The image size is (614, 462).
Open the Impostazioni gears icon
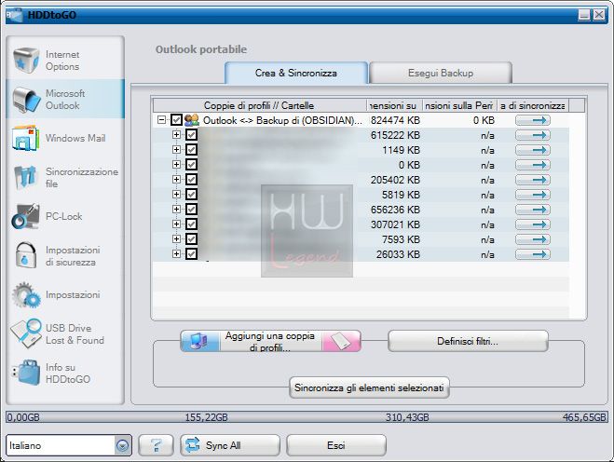tap(26, 294)
